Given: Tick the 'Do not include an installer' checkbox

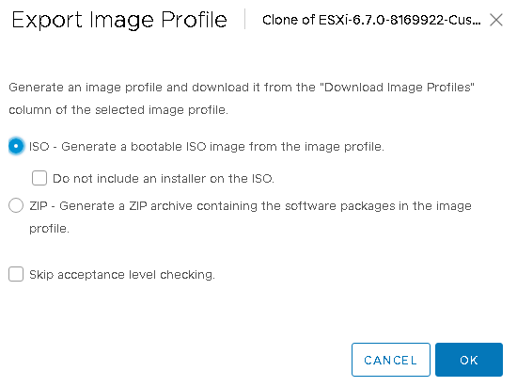Looking at the screenshot, I should coord(39,178).
